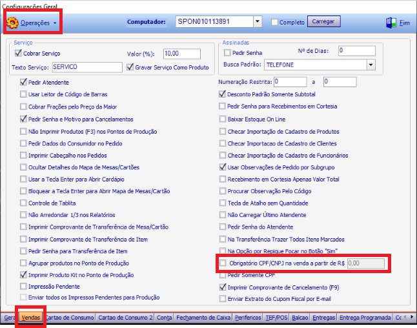Expand the Computador combo box list
The height and width of the screenshot is (328, 417).
coord(257,21)
